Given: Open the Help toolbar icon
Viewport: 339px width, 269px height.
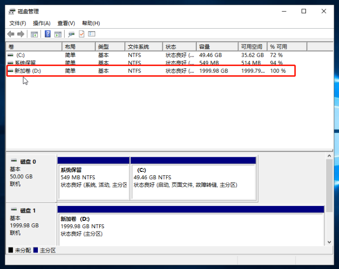Looking at the screenshot, I should click(48, 34).
